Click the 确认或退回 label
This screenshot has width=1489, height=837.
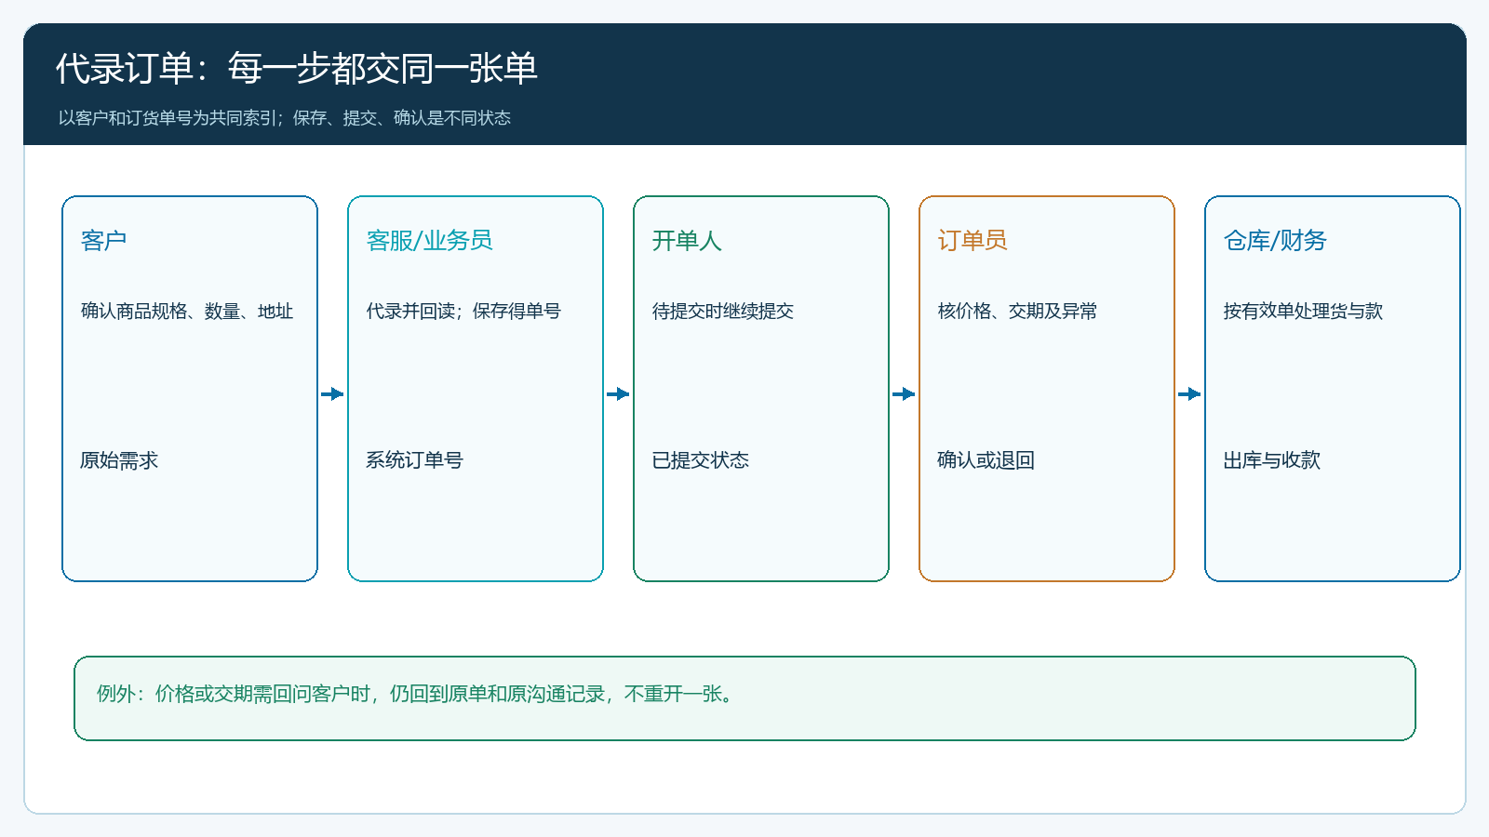coord(986,460)
